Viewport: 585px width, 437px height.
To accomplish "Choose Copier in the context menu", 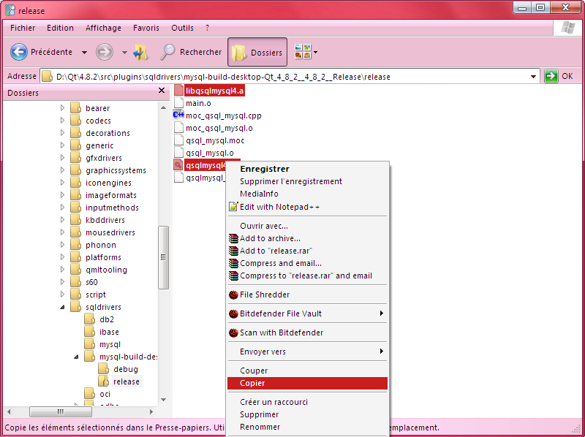I will click(307, 384).
